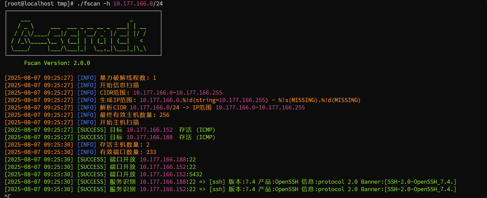Click the 最终有效主机数量: 256 line
This screenshot has width=487, height=198.
pos(87,115)
